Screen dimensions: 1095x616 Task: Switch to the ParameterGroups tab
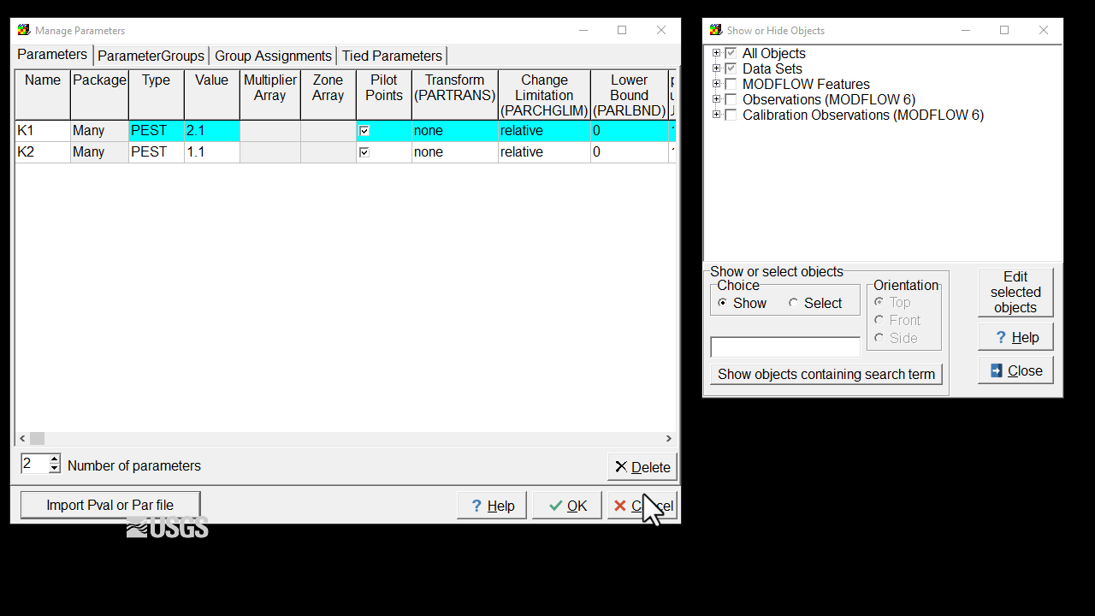151,56
